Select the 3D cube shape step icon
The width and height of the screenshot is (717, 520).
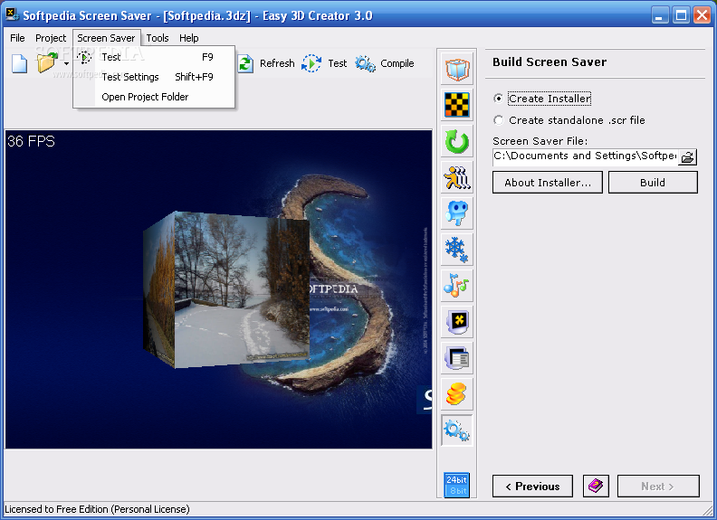tap(457, 70)
